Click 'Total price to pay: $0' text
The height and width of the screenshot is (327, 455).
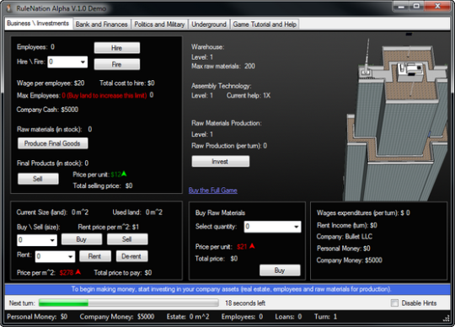[x=123, y=272]
